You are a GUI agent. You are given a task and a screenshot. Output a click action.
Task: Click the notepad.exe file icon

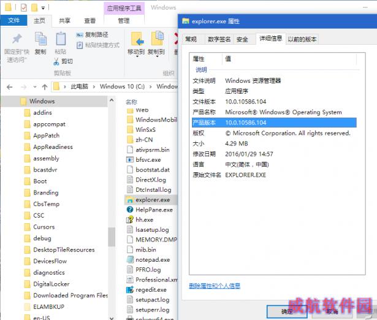click(130, 260)
